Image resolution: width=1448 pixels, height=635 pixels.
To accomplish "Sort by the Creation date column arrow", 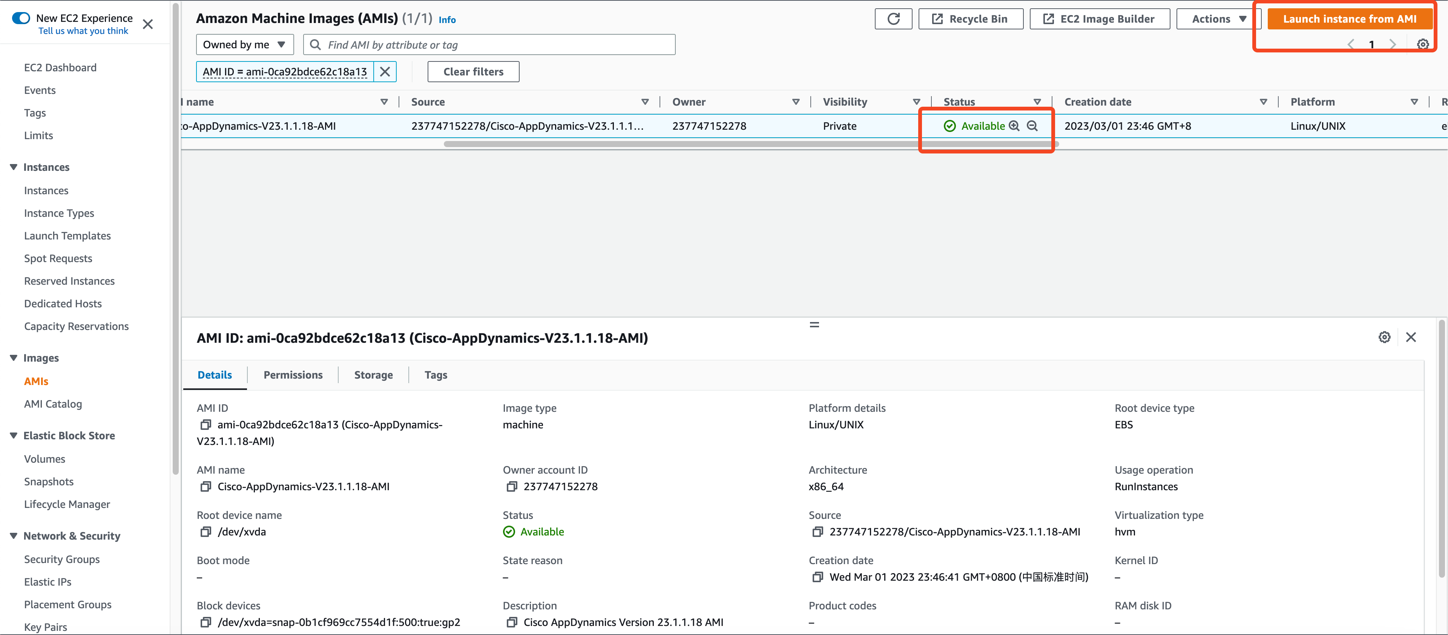I will pyautogui.click(x=1263, y=102).
